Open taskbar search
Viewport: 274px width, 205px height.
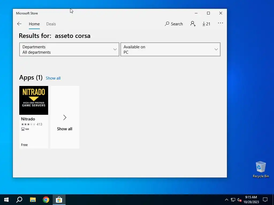pos(19,200)
